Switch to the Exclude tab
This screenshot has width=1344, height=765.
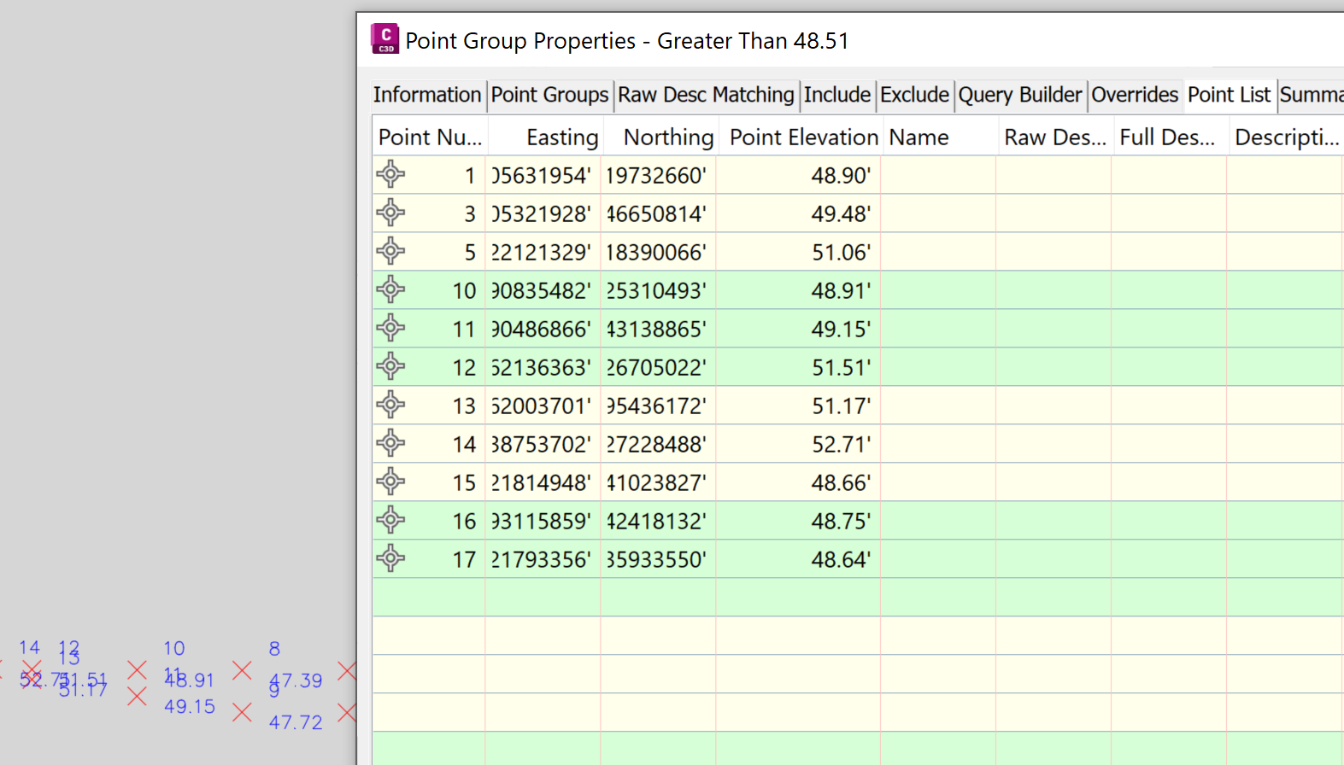[x=914, y=95]
